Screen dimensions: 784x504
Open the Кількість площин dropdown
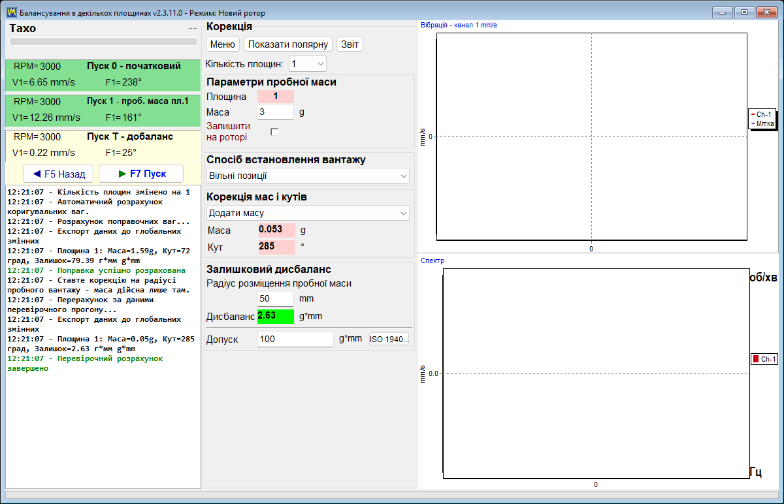308,64
